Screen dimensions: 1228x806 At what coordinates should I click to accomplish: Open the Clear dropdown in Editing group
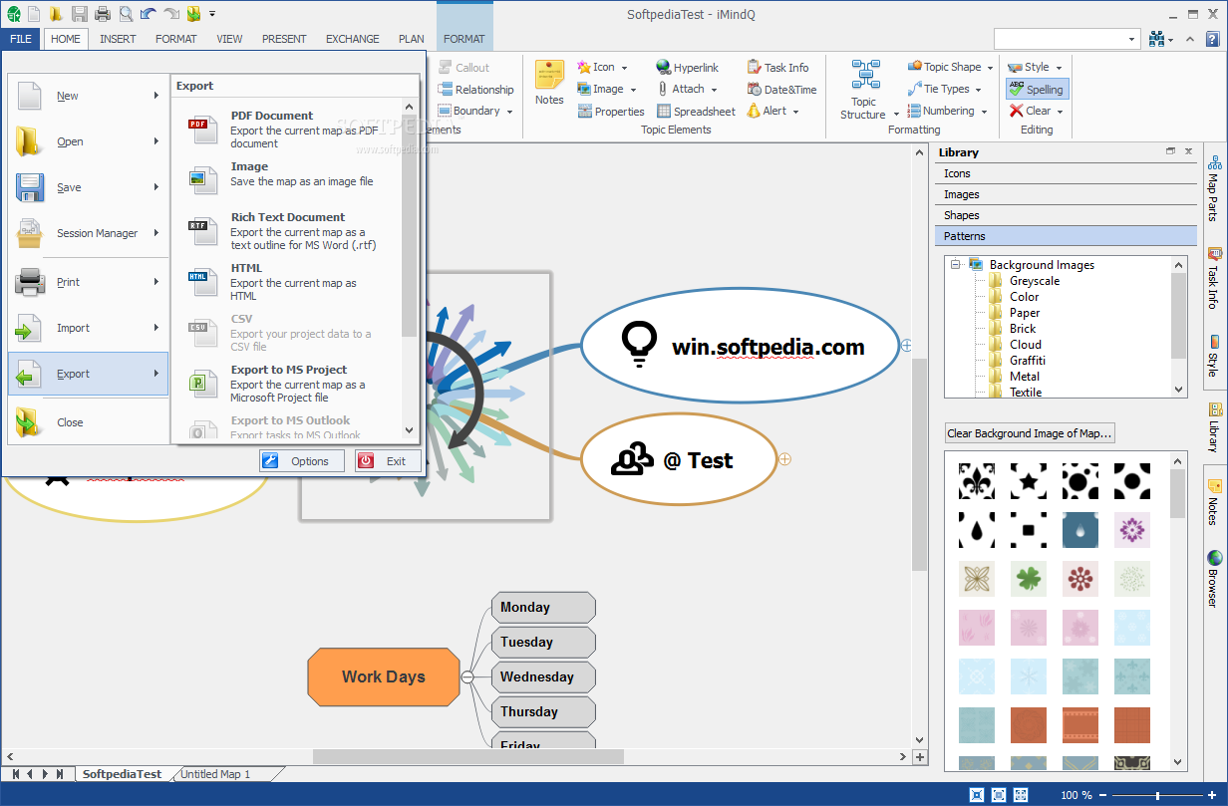click(1060, 112)
